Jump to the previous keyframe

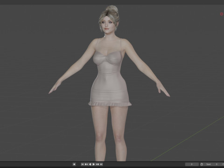click(x=86, y=164)
